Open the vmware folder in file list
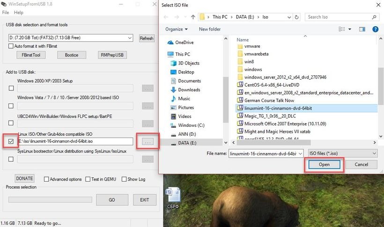Viewport: 384px width, 227px height. click(253, 47)
